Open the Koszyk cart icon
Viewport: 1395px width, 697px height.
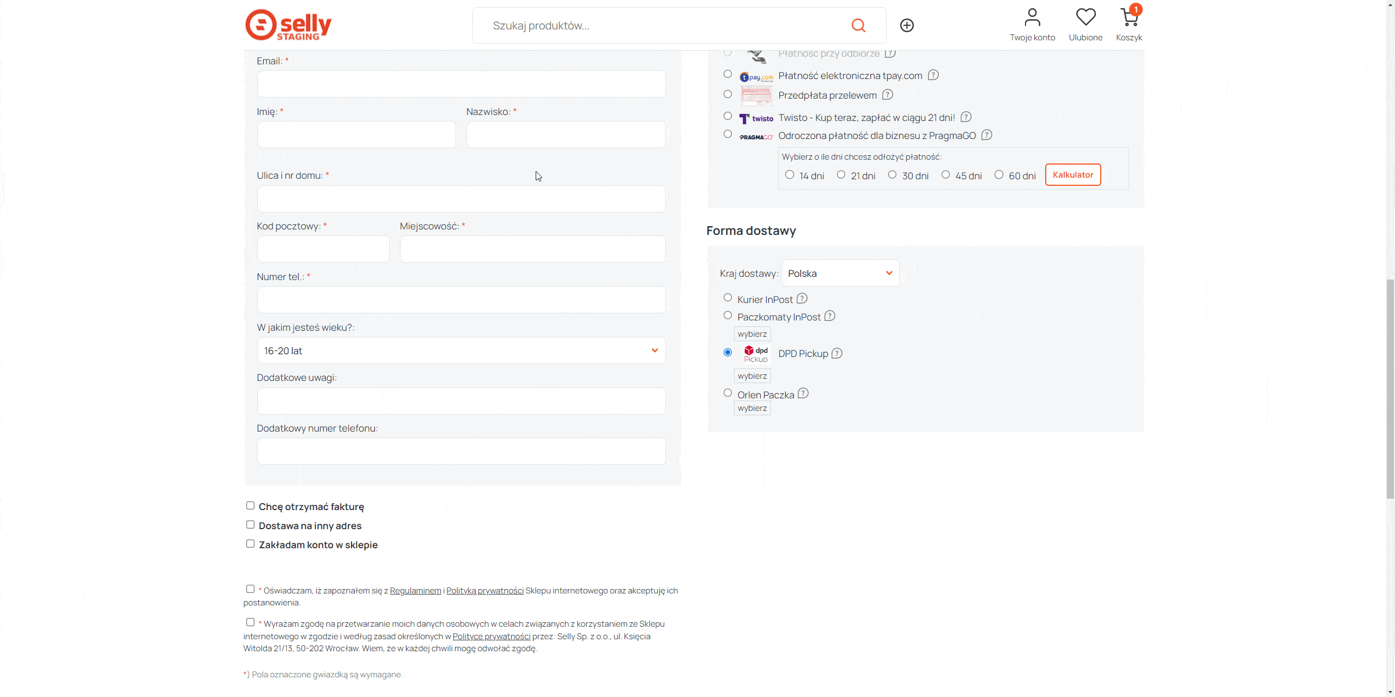click(1129, 17)
